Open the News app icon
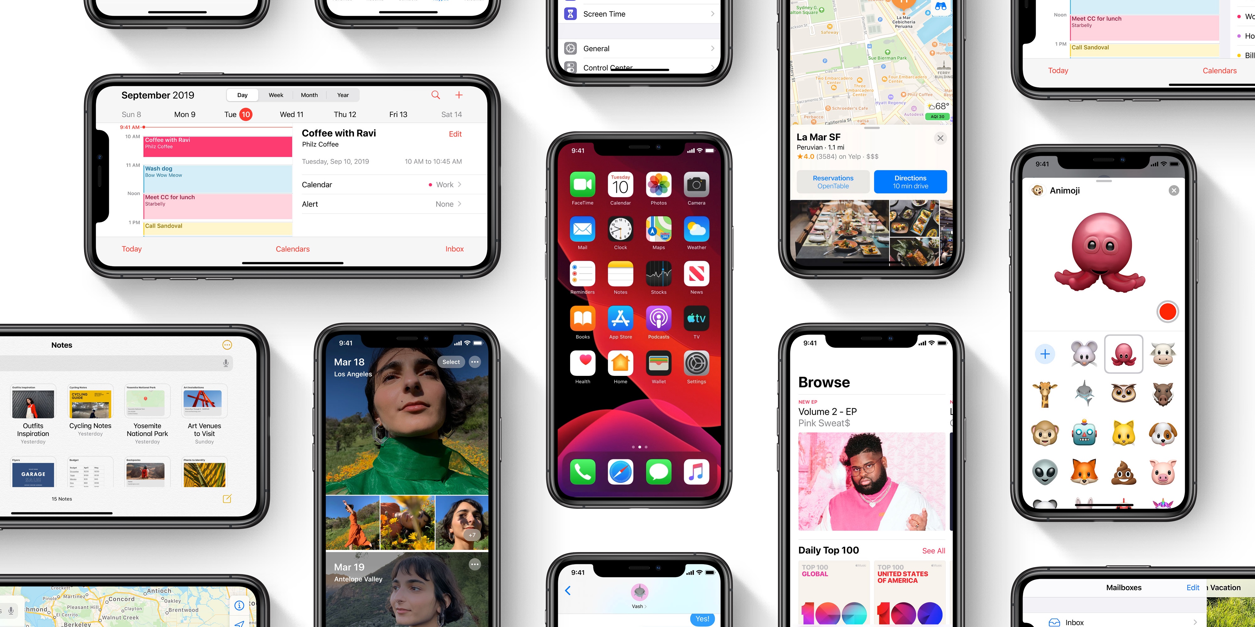Image resolution: width=1255 pixels, height=627 pixels. (696, 278)
